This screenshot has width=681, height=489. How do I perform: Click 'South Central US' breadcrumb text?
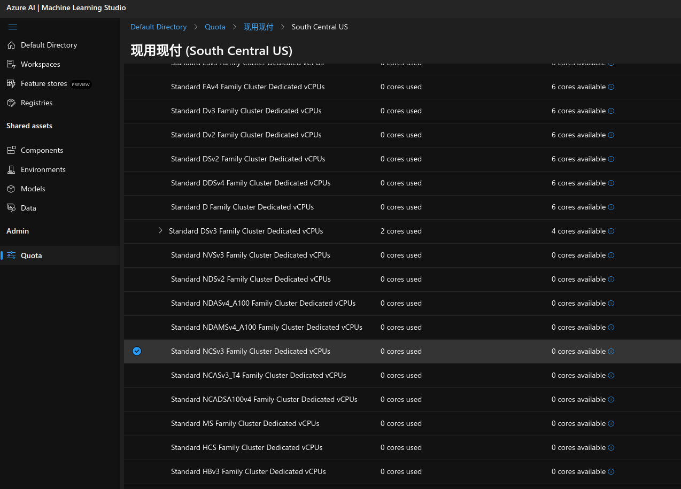[x=320, y=27]
